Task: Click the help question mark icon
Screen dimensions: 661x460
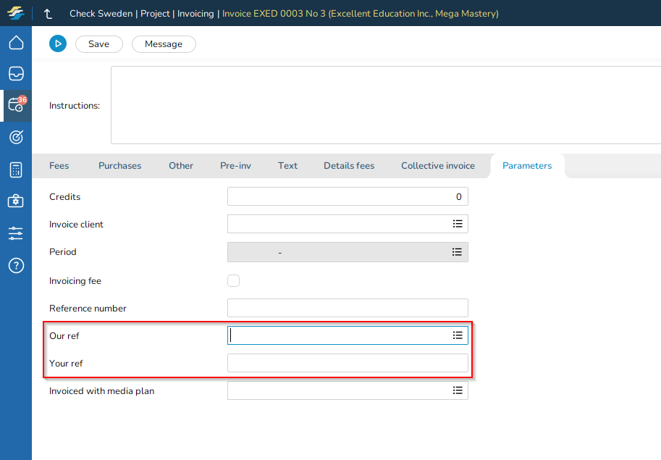Action: pos(16,265)
